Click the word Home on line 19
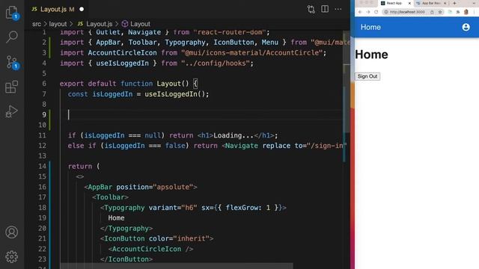Image resolution: width=479 pixels, height=269 pixels. pyautogui.click(x=116, y=218)
